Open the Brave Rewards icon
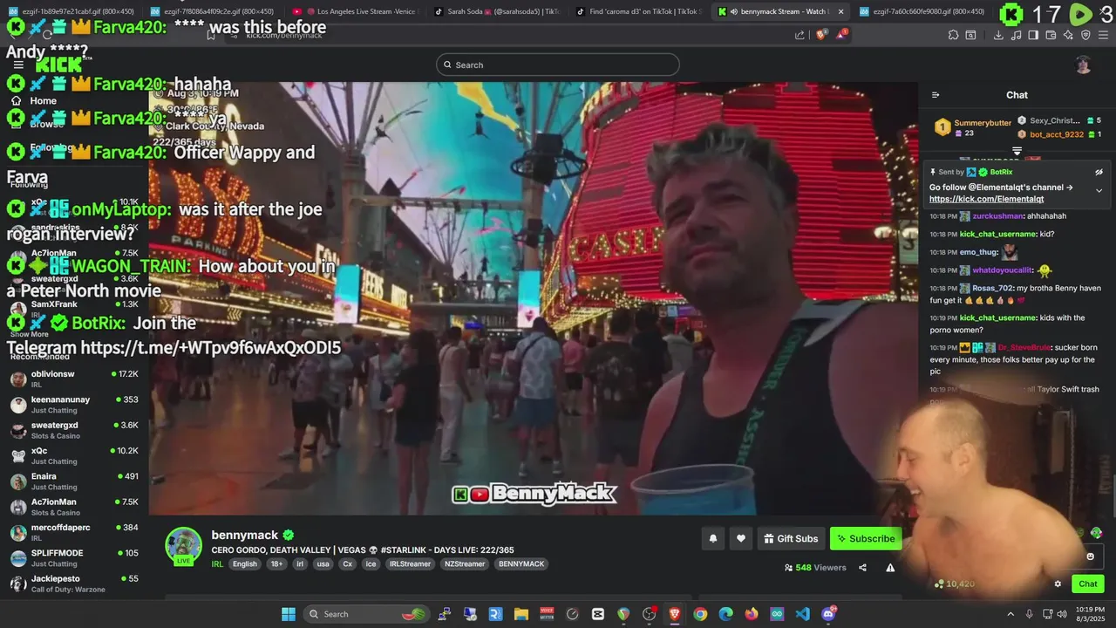The width and height of the screenshot is (1116, 628). [x=841, y=35]
